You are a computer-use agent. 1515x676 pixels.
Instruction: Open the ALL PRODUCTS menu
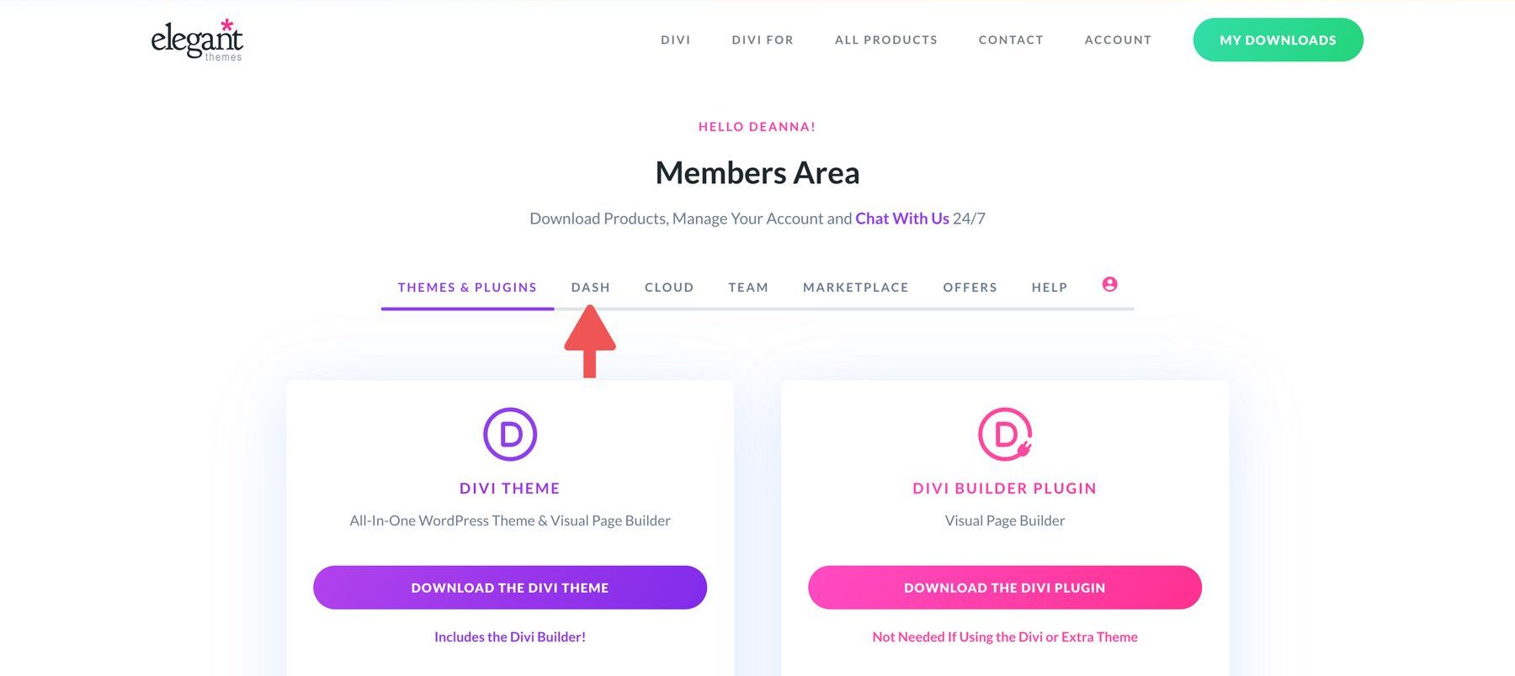click(885, 40)
